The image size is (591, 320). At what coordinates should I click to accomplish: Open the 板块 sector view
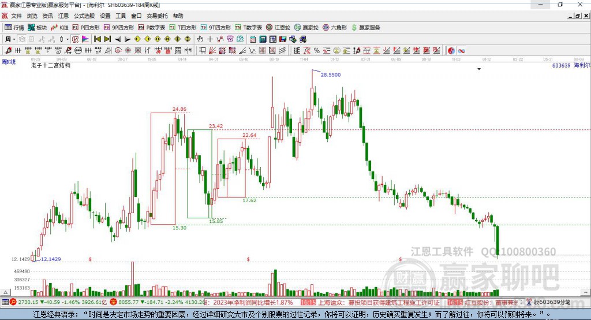click(38, 28)
